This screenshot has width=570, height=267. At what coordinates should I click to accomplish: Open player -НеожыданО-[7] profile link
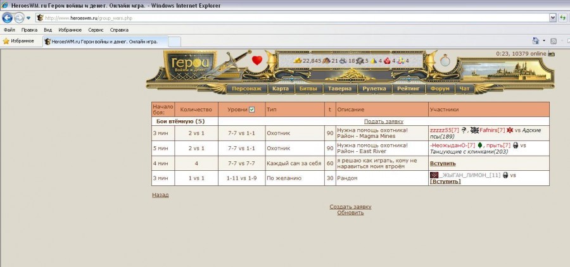[x=453, y=146]
